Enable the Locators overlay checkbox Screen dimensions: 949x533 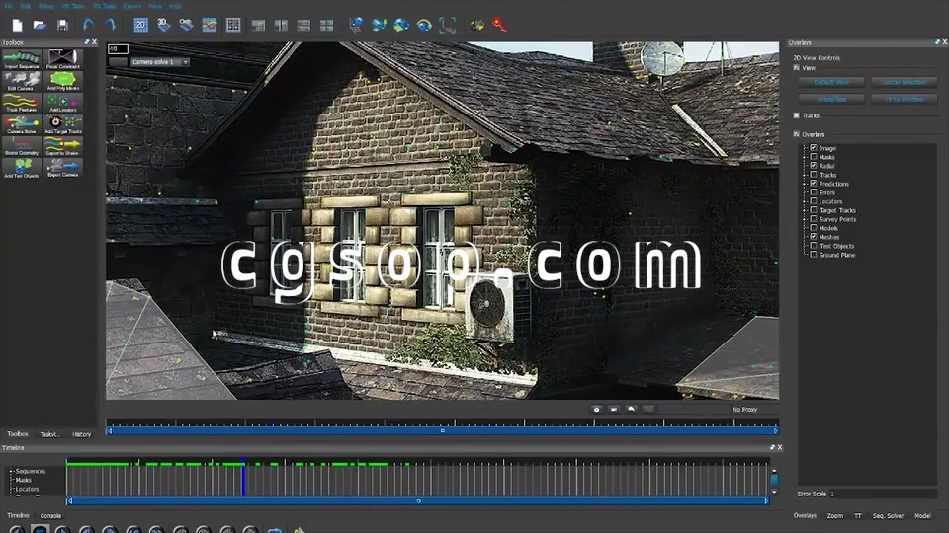coord(814,201)
